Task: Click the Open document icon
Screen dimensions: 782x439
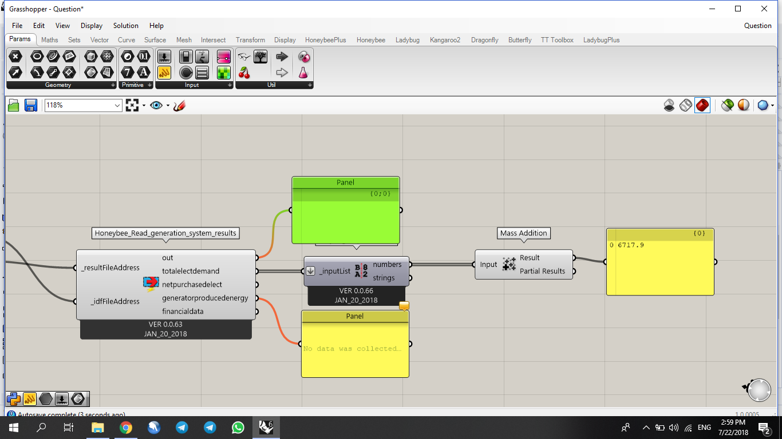Action: click(13, 105)
